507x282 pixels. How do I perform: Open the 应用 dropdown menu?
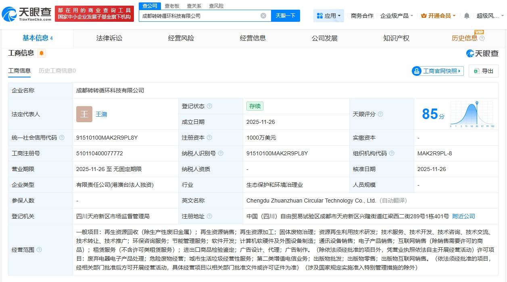click(329, 16)
